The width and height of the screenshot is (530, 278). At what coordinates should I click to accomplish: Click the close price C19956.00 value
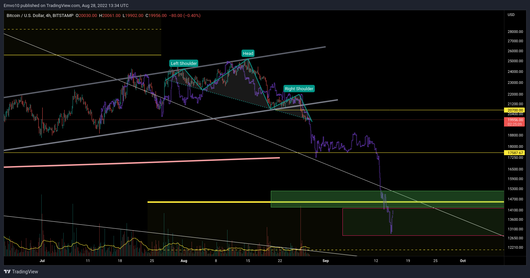pyautogui.click(x=156, y=15)
